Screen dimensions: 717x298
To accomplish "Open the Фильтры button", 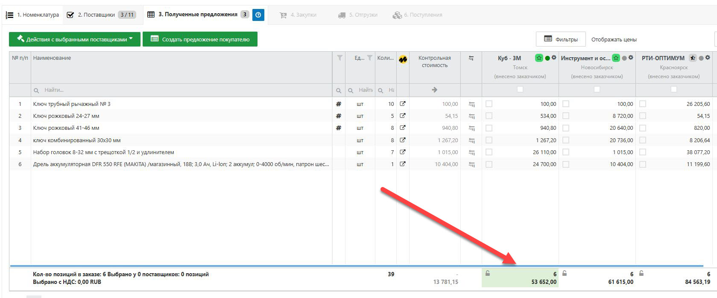I will pos(561,39).
